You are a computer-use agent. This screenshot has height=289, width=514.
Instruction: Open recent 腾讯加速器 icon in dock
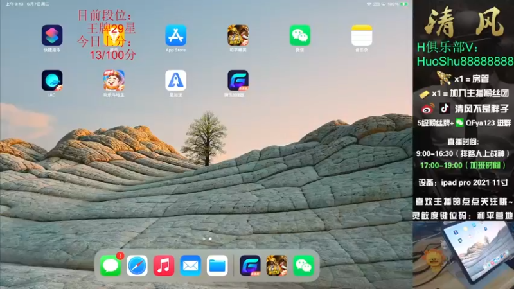click(x=250, y=265)
